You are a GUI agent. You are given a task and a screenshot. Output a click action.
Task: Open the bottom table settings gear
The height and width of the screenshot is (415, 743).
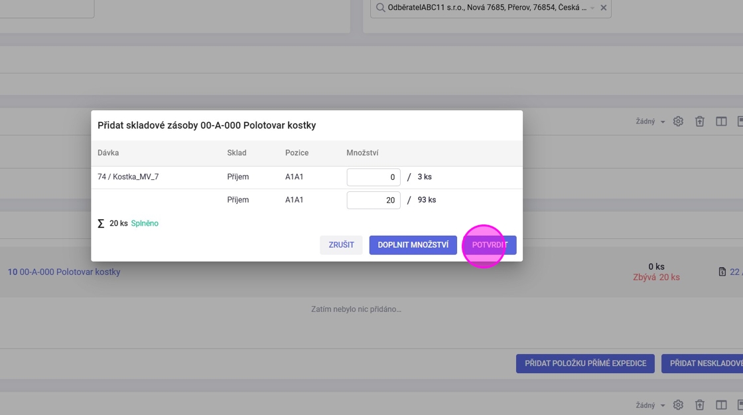[x=678, y=405]
